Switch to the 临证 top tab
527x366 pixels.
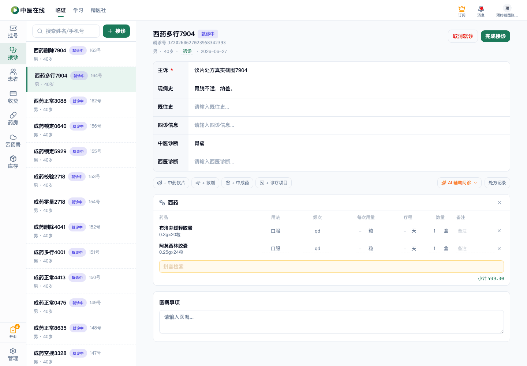(x=61, y=10)
